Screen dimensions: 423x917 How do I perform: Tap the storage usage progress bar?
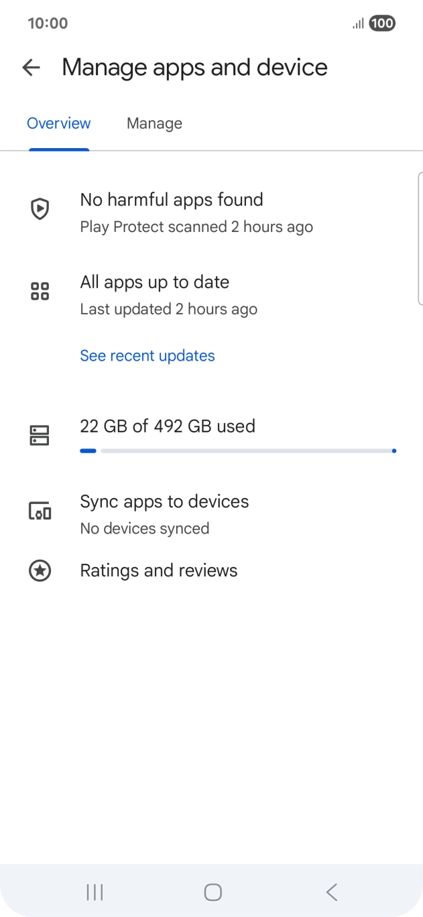point(238,451)
